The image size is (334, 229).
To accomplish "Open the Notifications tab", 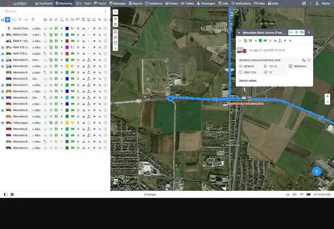I will [x=241, y=3].
